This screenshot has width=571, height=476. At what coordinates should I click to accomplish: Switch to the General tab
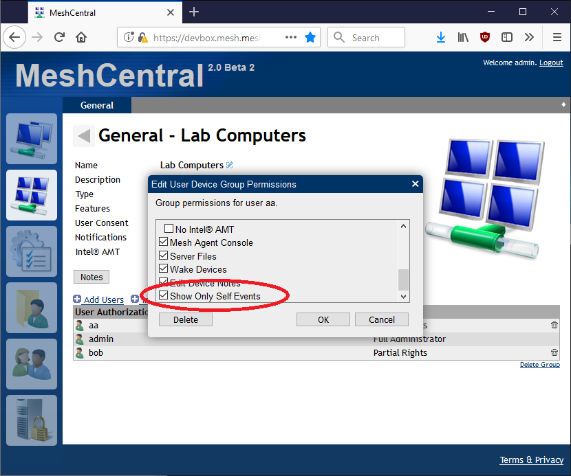coord(96,105)
